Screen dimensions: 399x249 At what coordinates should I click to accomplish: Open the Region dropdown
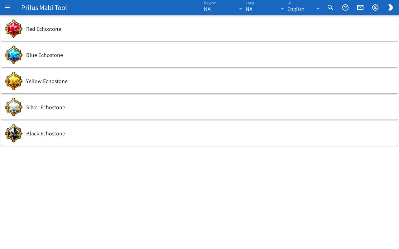point(224,7)
